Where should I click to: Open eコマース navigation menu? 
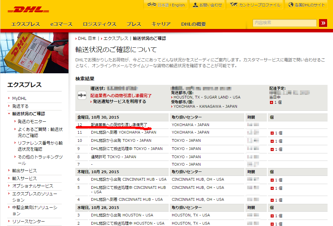tap(61, 24)
